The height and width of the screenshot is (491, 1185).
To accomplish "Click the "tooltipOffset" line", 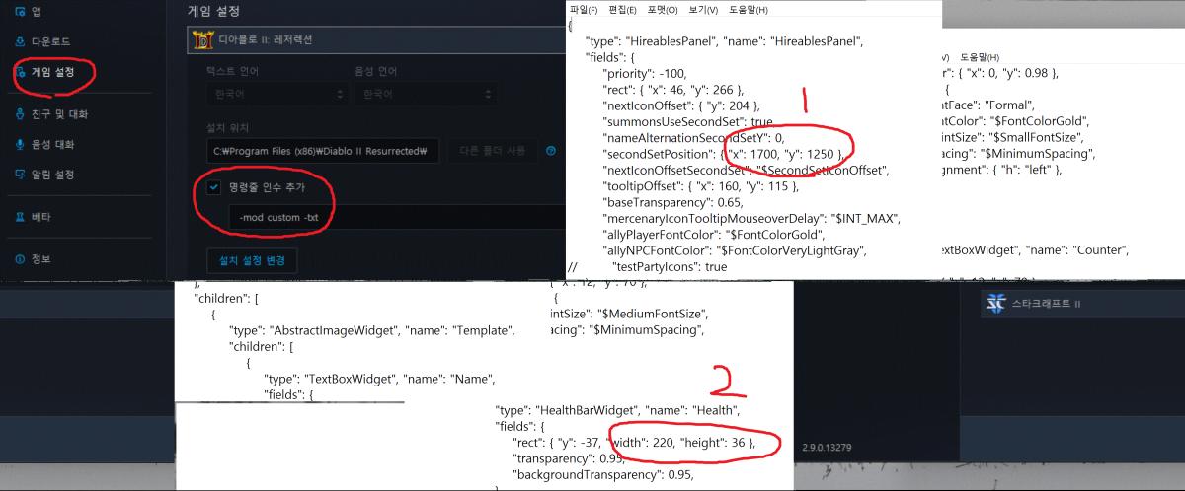I will point(699,187).
